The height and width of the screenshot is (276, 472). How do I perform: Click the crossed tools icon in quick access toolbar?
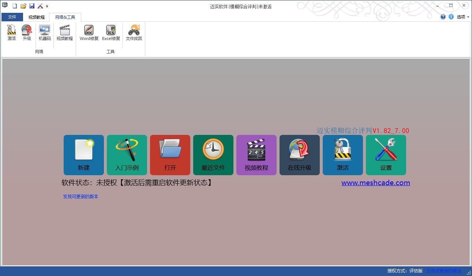(x=40, y=6)
